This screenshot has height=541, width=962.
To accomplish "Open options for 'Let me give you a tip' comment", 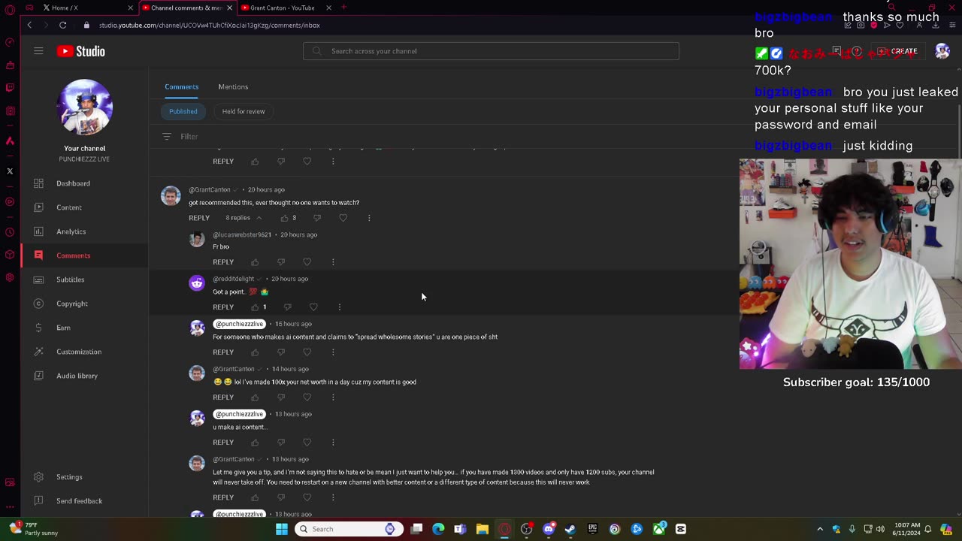I will [x=333, y=497].
